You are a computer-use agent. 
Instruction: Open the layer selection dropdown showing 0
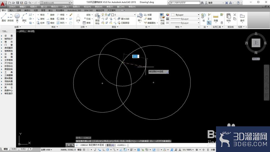point(119,15)
